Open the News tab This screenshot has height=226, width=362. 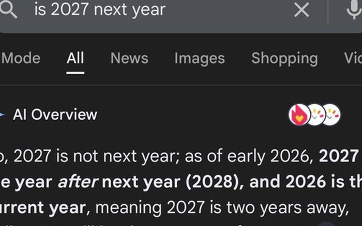129,58
